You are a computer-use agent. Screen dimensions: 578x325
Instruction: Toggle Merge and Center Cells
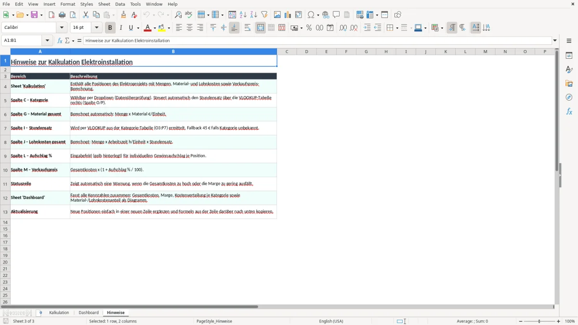[x=261, y=28]
